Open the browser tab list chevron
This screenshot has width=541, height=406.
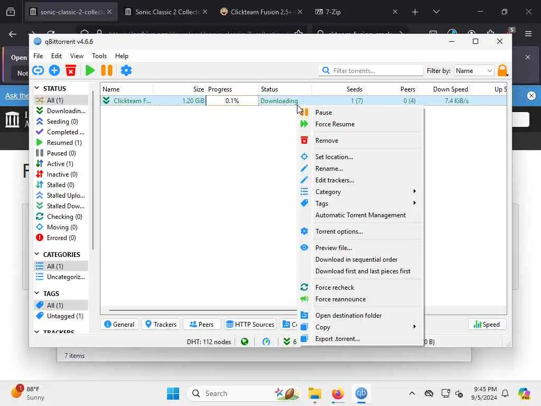tap(436, 12)
